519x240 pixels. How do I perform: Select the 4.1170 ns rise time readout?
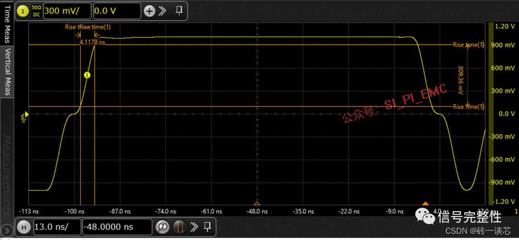(x=92, y=42)
